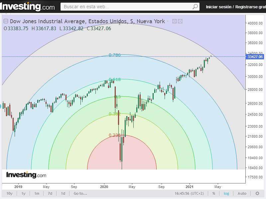Viewport: 266px width, 199px height.
Task: Select the 1d time range
Action: [x=63, y=193]
